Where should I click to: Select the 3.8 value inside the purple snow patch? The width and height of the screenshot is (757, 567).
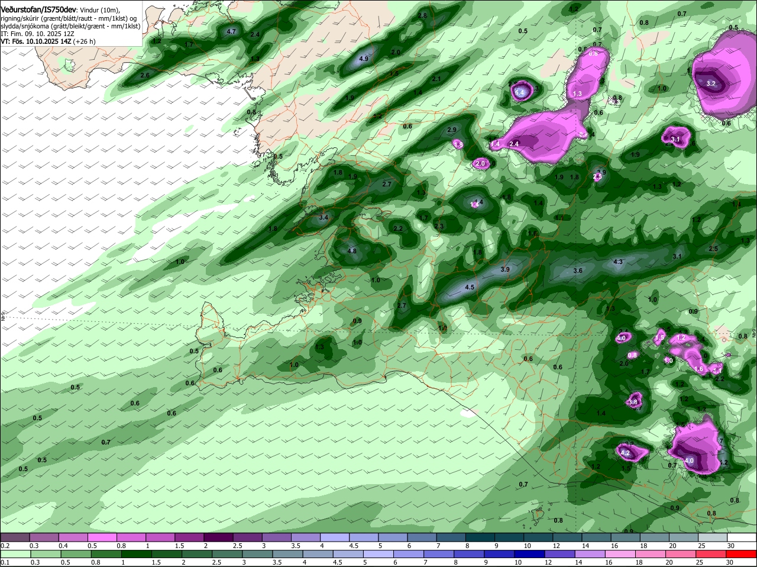click(633, 402)
